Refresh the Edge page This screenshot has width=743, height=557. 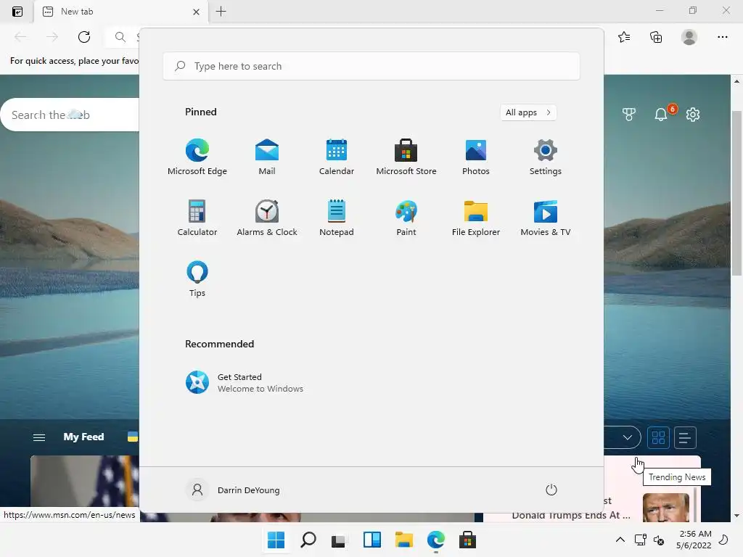pos(84,37)
